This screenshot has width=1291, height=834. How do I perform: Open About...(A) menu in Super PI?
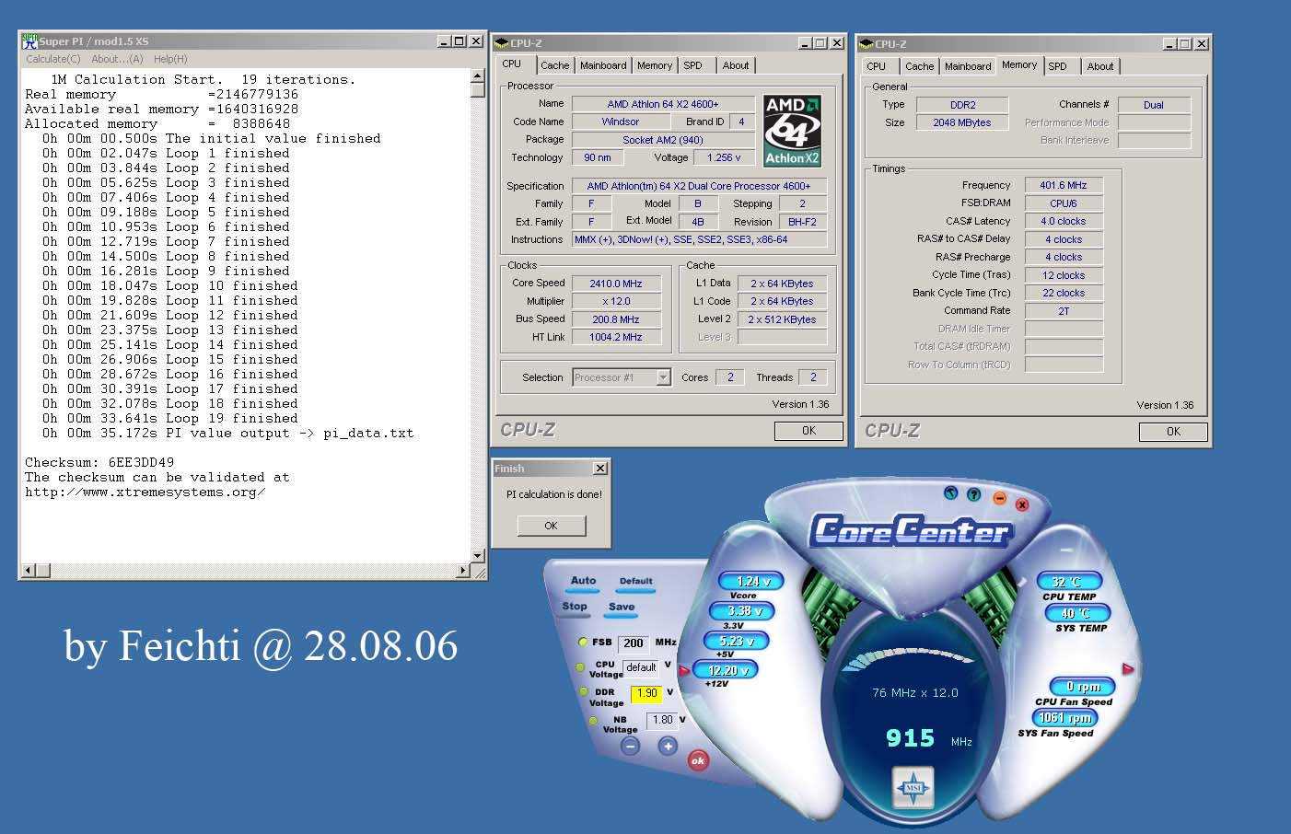click(x=117, y=59)
